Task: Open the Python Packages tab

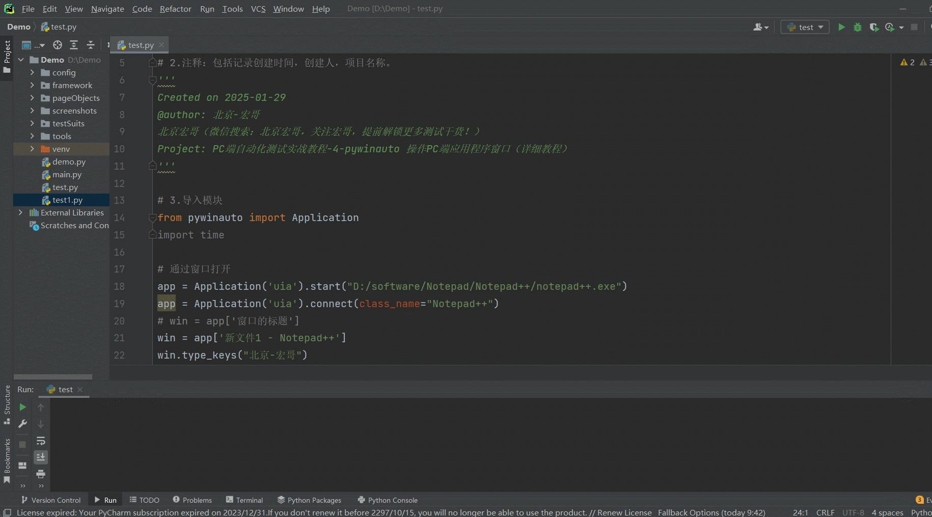Action: [x=309, y=500]
